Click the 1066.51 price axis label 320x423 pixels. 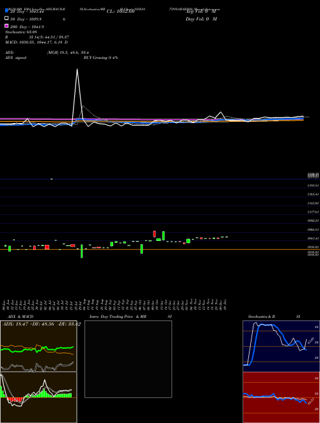(x=313, y=229)
